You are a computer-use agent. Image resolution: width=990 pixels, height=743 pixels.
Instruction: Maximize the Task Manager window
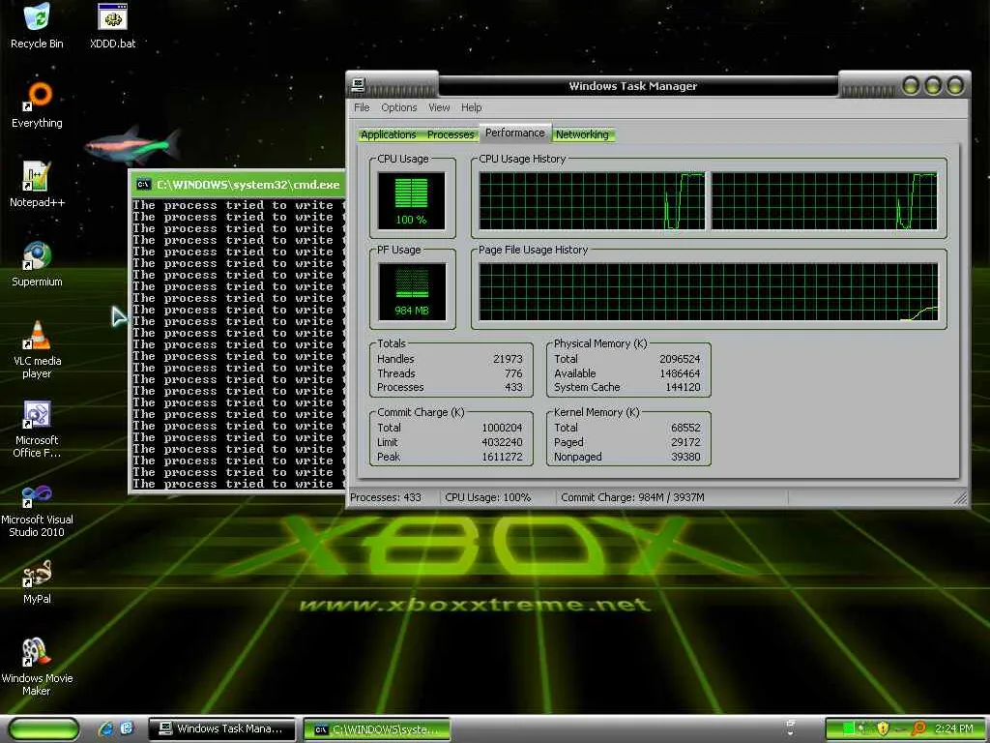(933, 85)
